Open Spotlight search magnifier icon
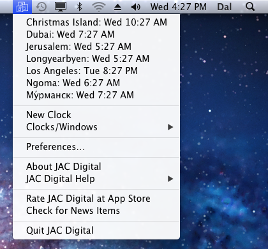The width and height of the screenshot is (268, 249). 250,7
